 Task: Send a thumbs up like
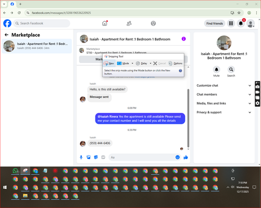pyautogui.click(x=186, y=157)
